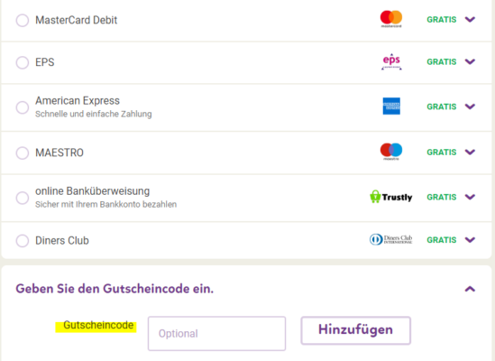Click the Diners Club International logo
The width and height of the screenshot is (495, 361).
click(x=390, y=239)
